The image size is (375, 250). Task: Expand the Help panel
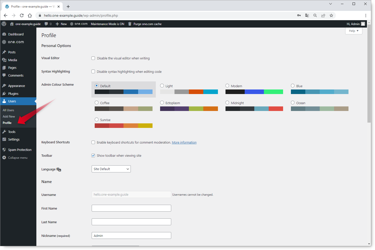353,31
